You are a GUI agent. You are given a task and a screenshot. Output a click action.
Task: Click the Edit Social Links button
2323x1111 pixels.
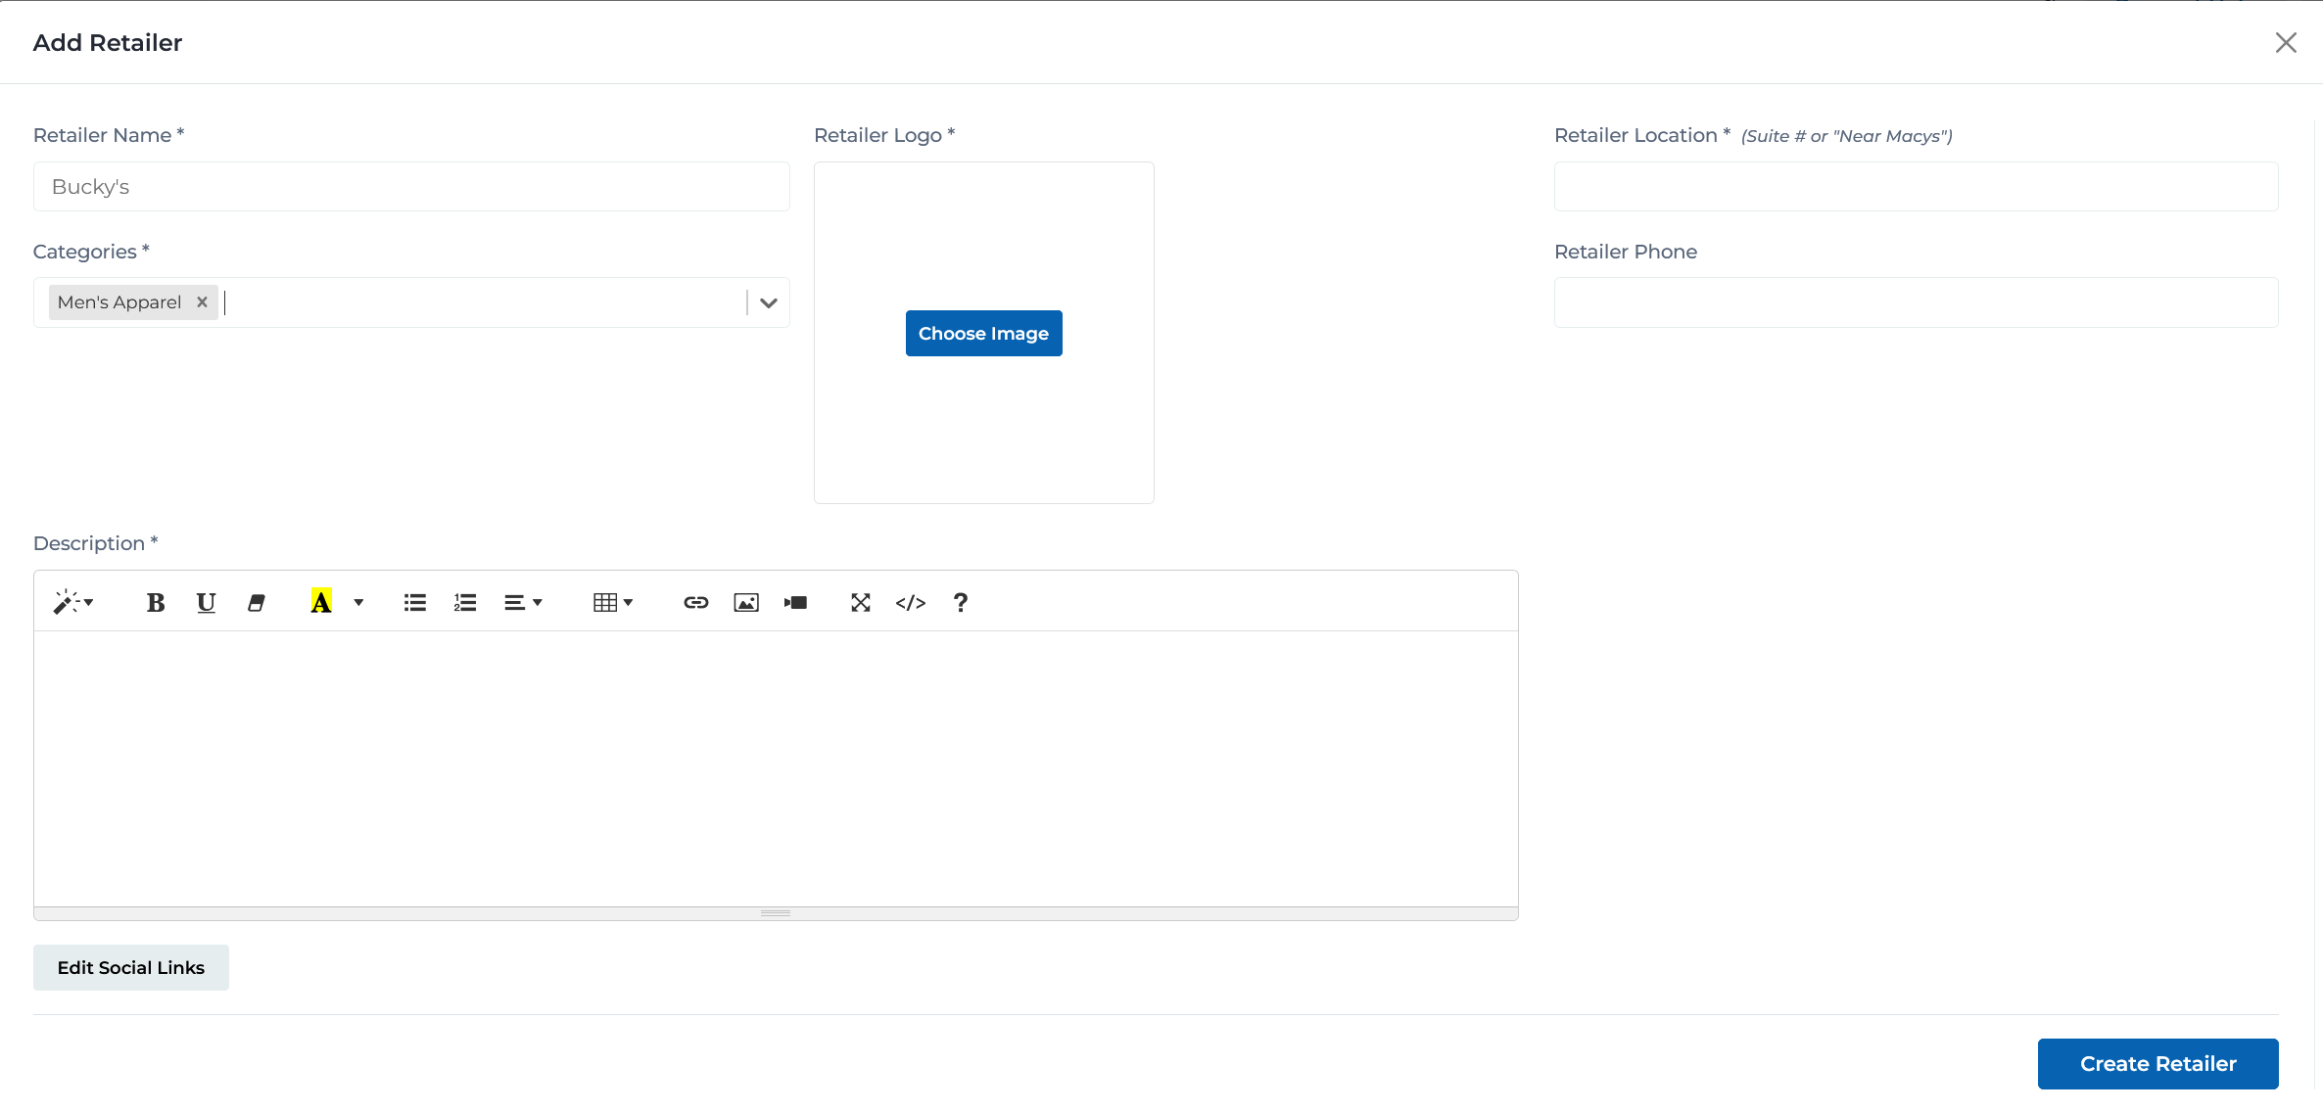[x=130, y=967]
